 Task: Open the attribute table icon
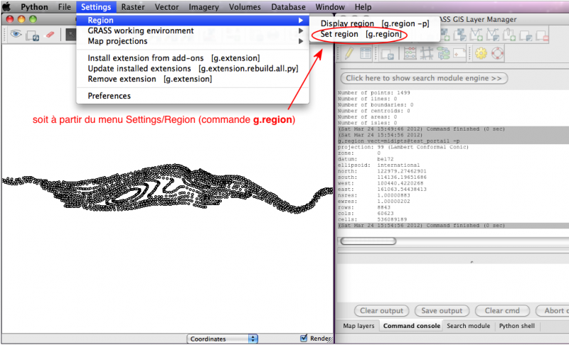pos(366,53)
